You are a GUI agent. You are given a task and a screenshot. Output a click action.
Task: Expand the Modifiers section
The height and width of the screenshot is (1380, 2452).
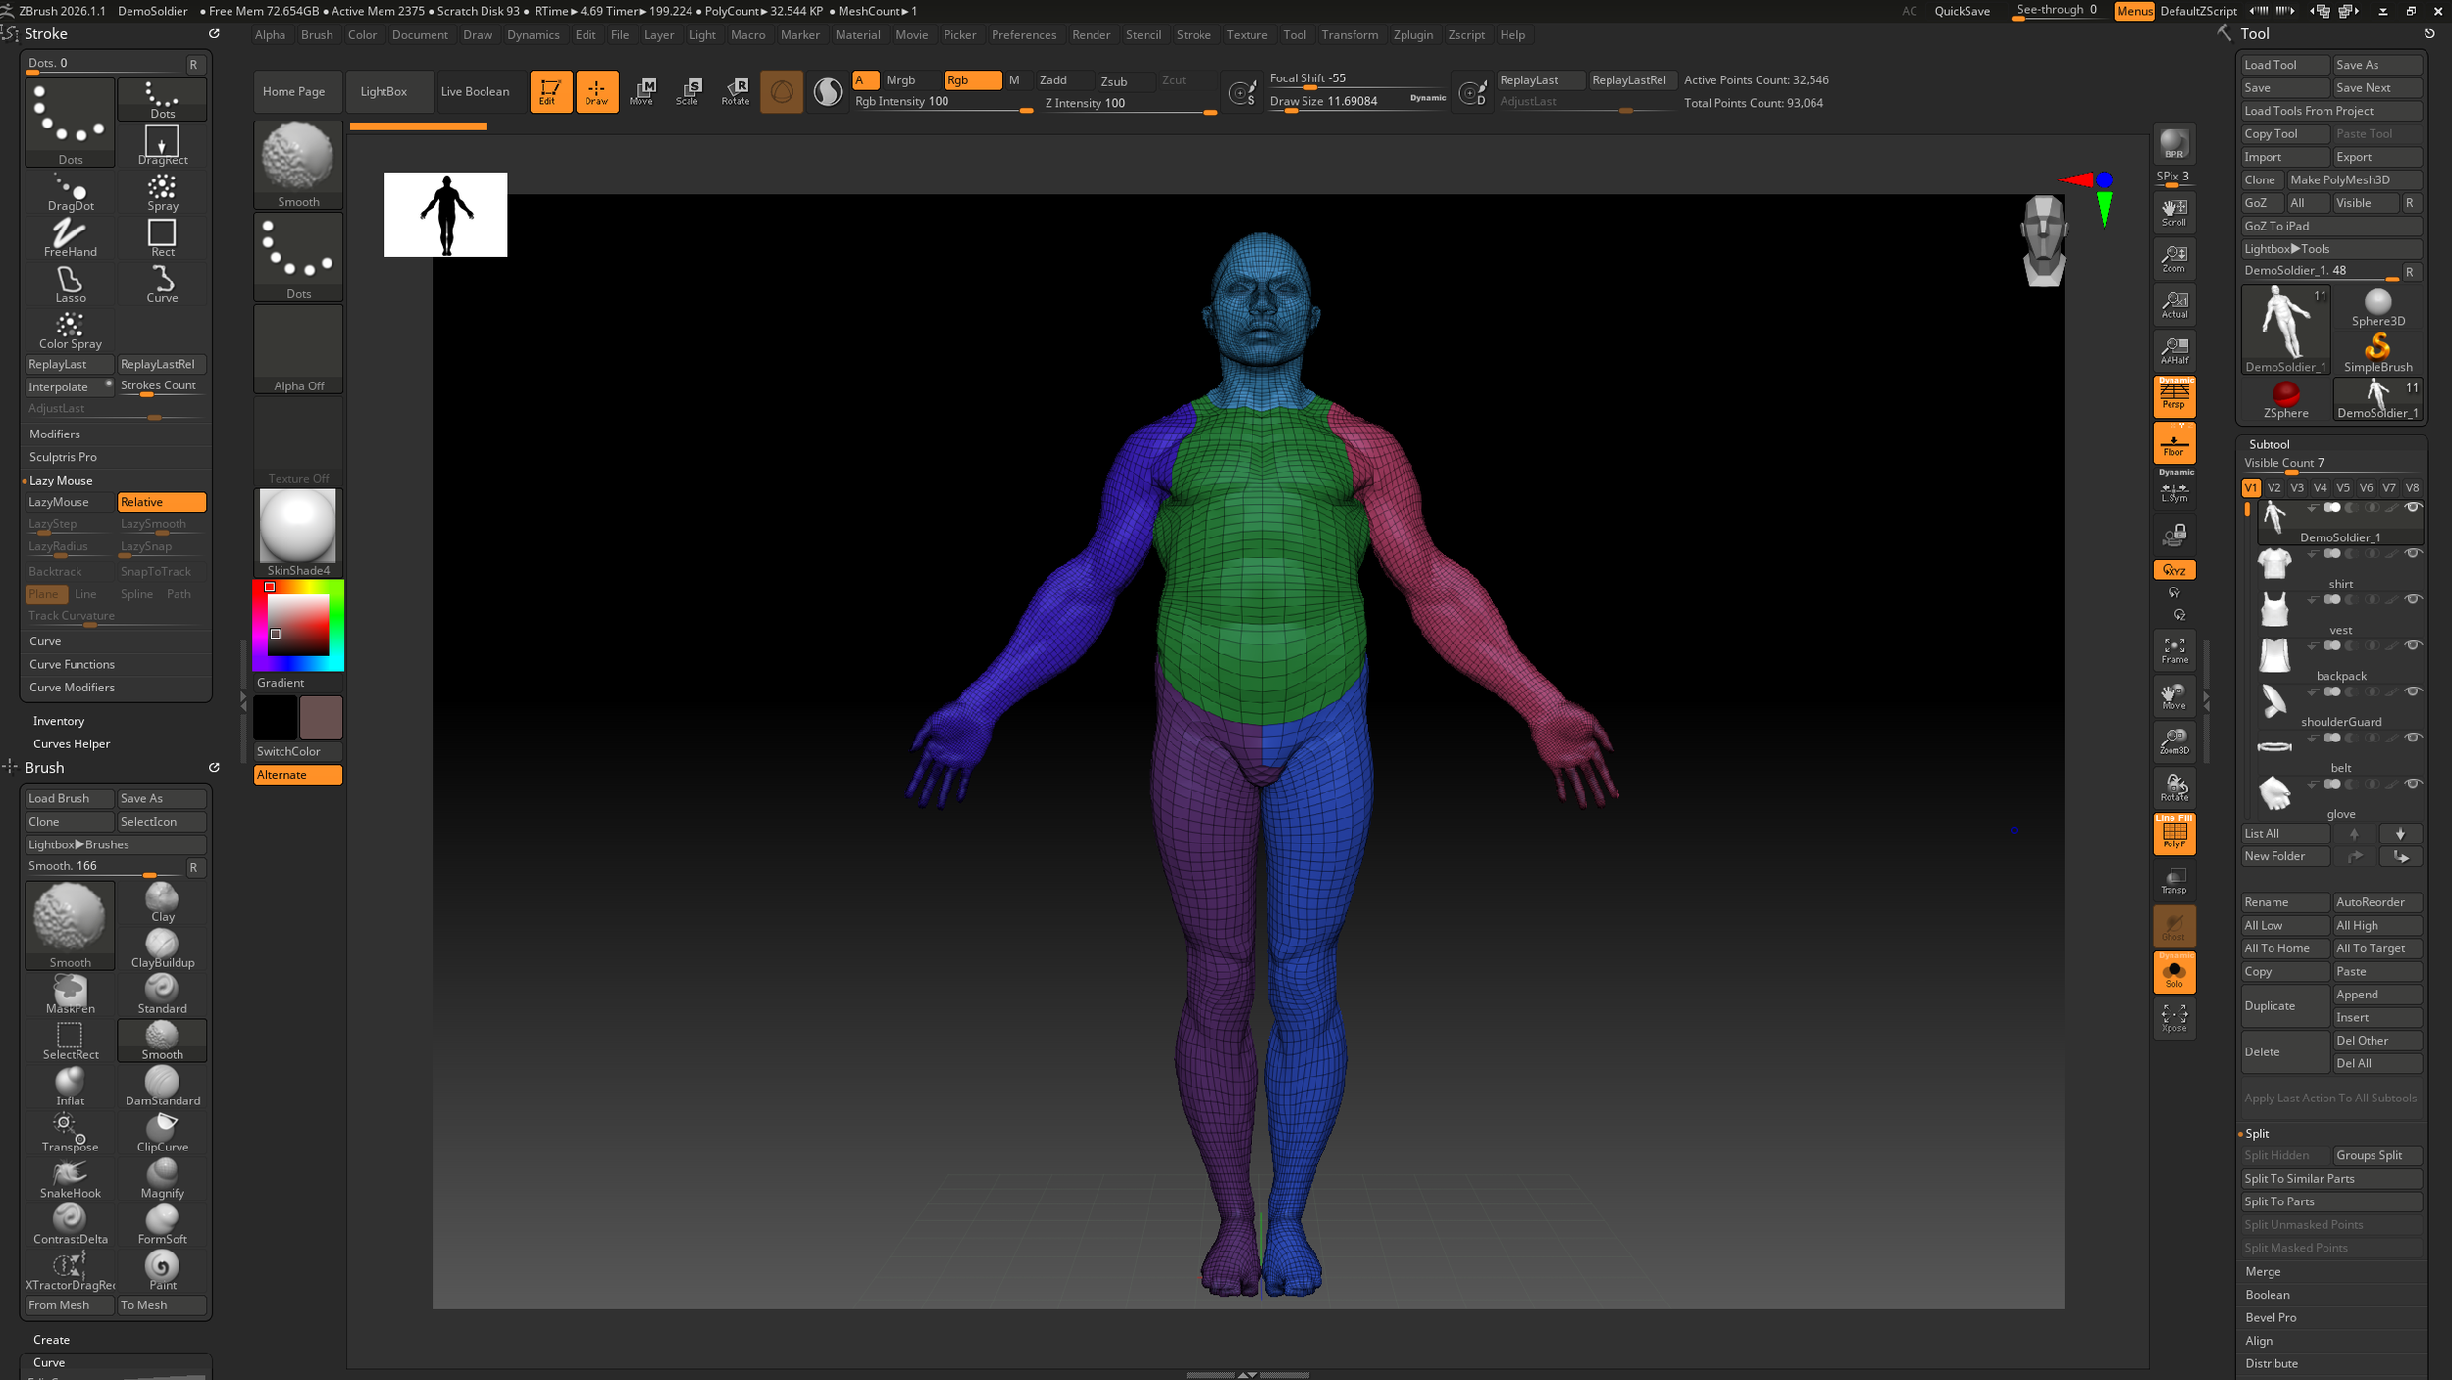[x=55, y=434]
